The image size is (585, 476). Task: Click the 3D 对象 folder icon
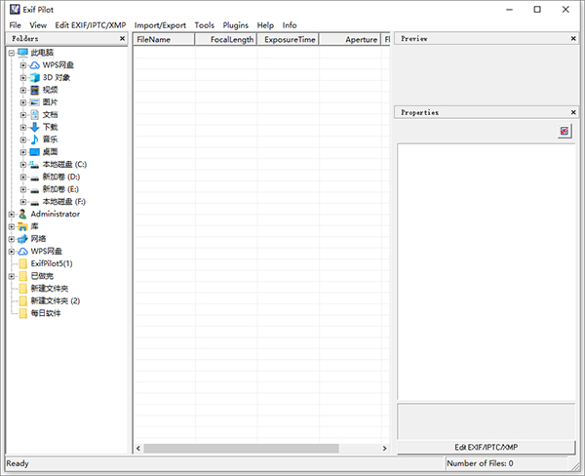click(x=34, y=77)
